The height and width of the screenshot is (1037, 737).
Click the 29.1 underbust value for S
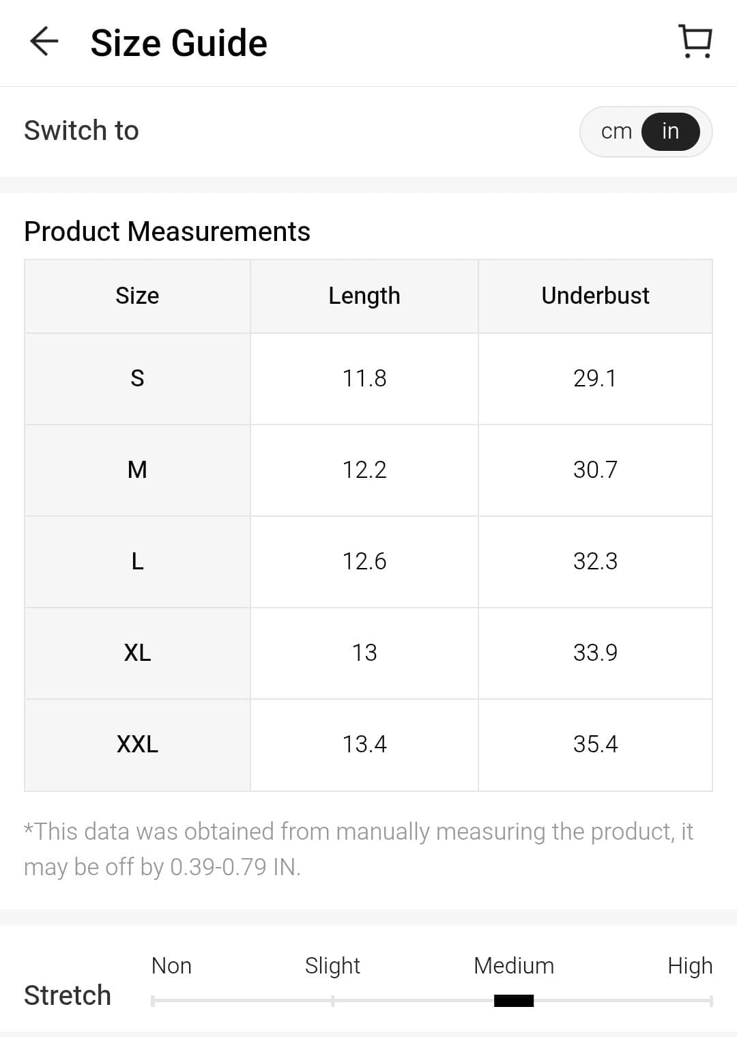coord(595,378)
